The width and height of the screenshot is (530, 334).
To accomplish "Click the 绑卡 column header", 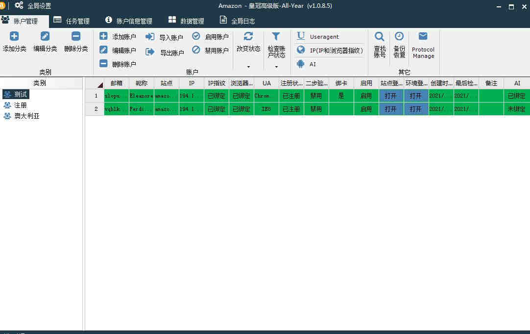I will (x=341, y=83).
